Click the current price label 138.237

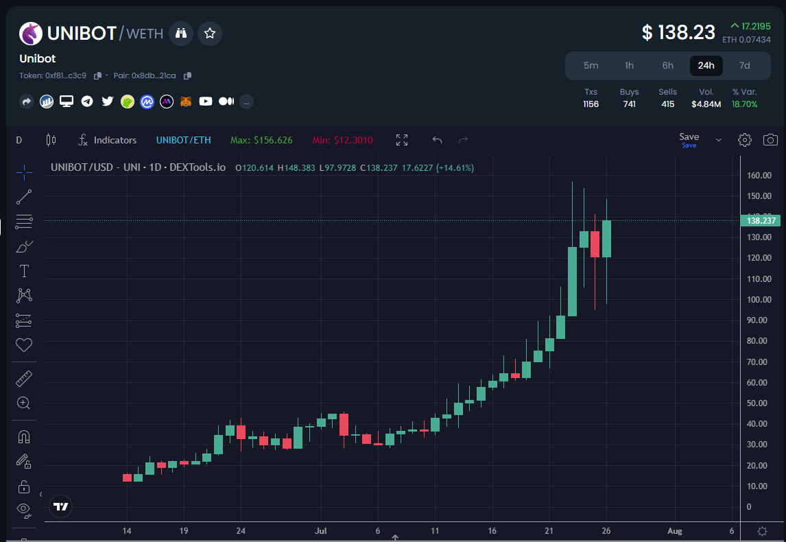(761, 221)
